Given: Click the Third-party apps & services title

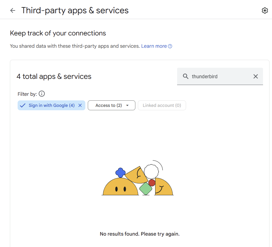Looking at the screenshot, I should point(75,10).
